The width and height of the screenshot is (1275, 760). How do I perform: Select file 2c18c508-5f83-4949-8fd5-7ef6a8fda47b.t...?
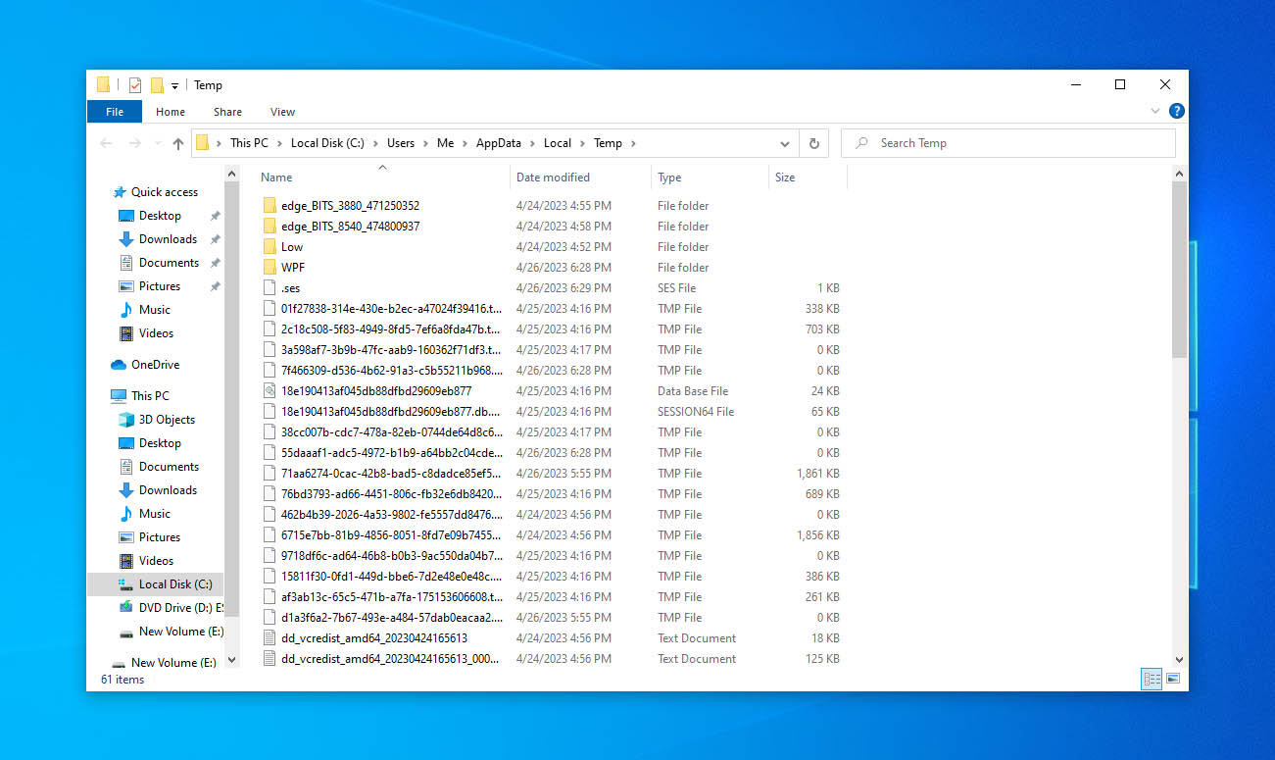pyautogui.click(x=390, y=329)
